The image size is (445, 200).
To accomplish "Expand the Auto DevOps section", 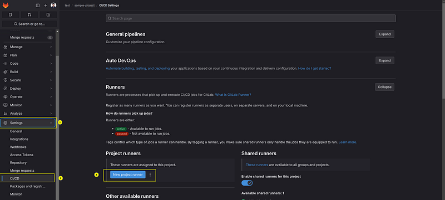I will click(x=385, y=60).
